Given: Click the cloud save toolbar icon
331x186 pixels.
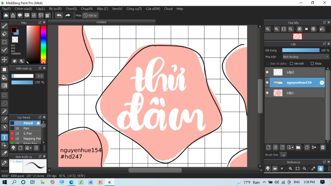Looking at the screenshot, I should pyautogui.click(x=6, y=15).
